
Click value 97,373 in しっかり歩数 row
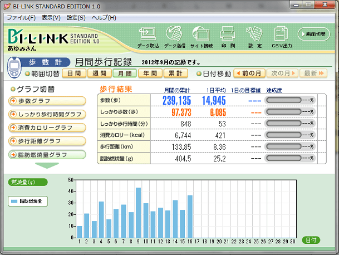pyautogui.click(x=181, y=112)
